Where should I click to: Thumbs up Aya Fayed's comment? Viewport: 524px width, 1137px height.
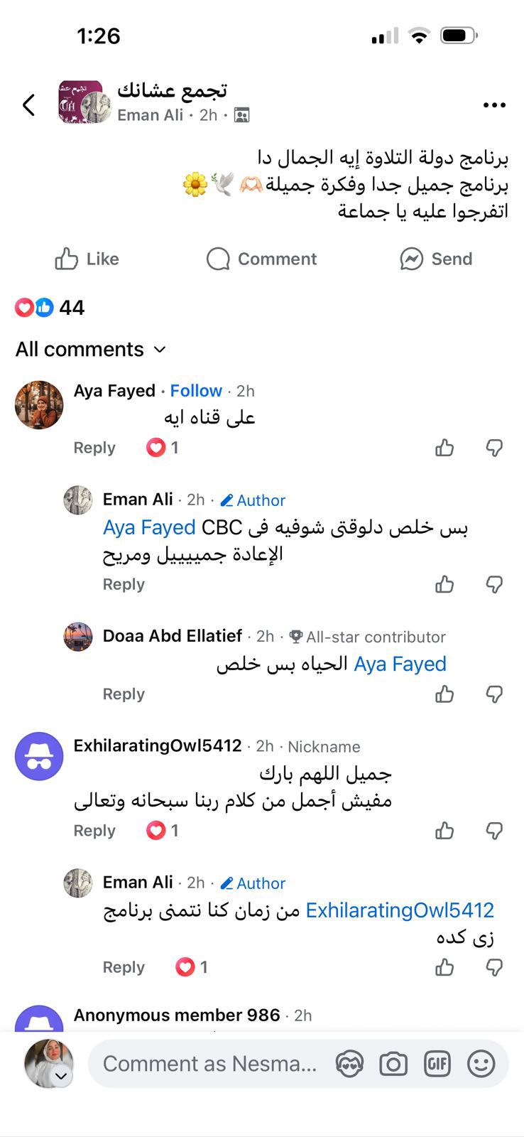444,448
